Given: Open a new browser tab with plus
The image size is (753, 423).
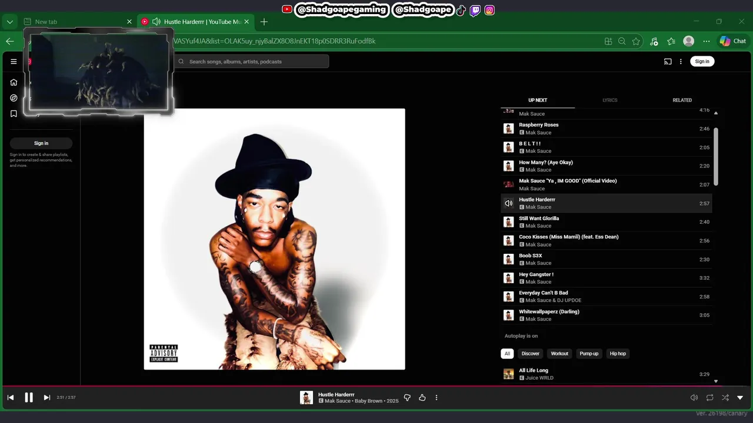Looking at the screenshot, I should pos(264,22).
